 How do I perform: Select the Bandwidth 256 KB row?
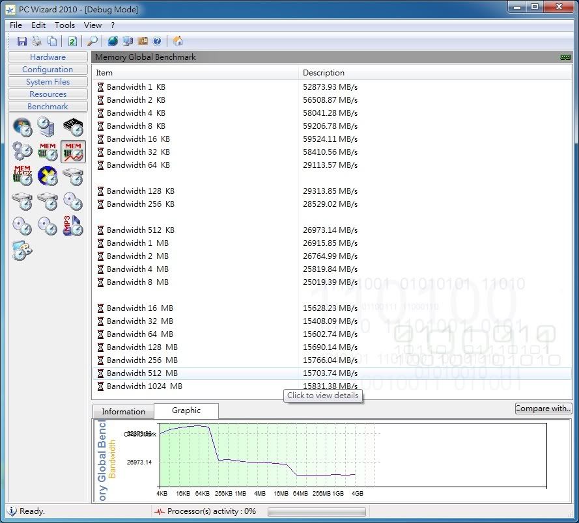tap(332, 204)
